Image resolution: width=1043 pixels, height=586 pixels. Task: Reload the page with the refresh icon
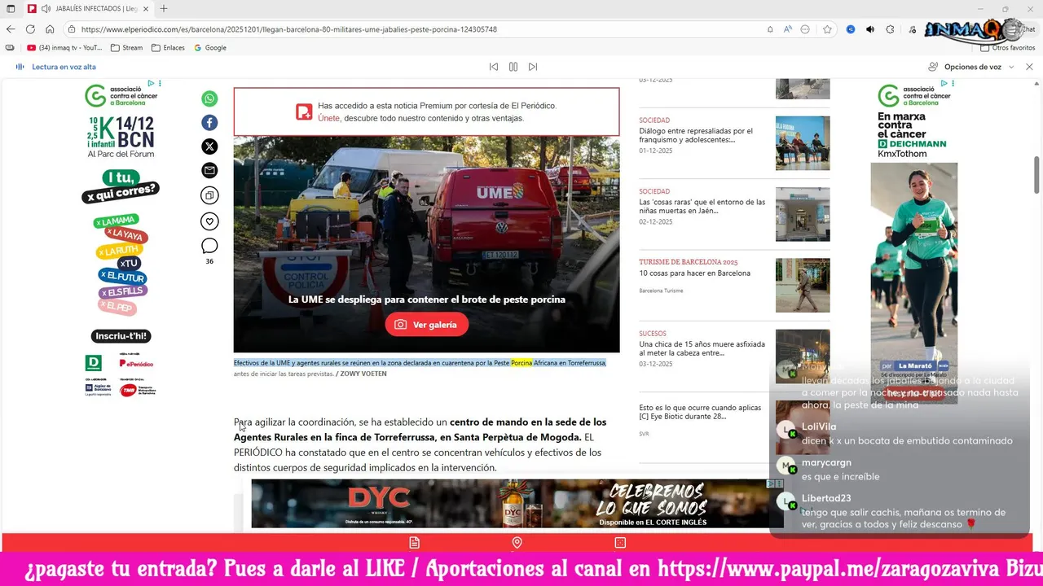(30, 29)
